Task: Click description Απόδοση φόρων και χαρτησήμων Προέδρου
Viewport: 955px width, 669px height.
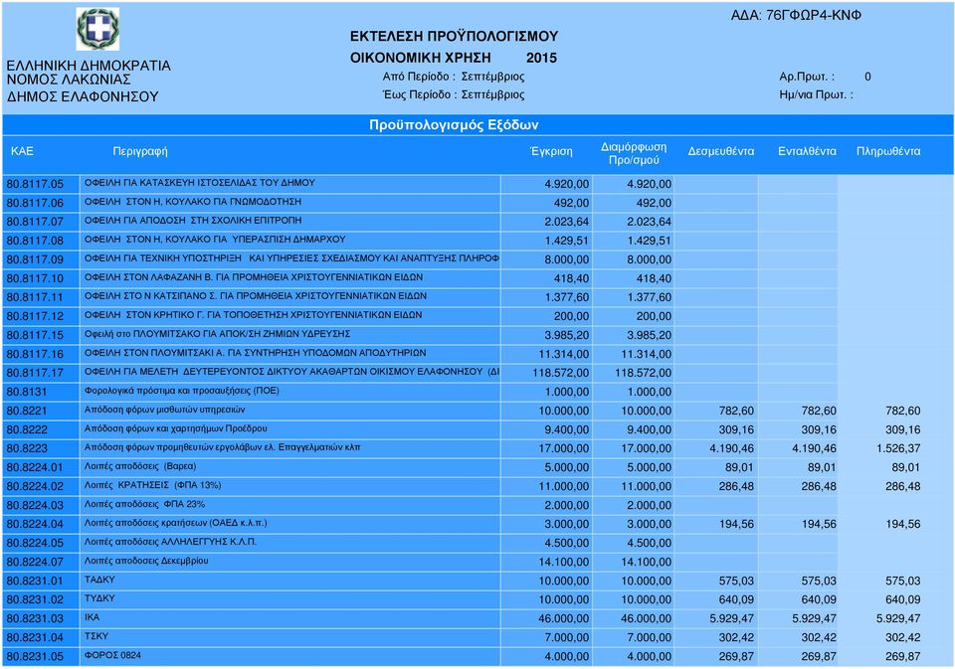Action: click(x=176, y=428)
